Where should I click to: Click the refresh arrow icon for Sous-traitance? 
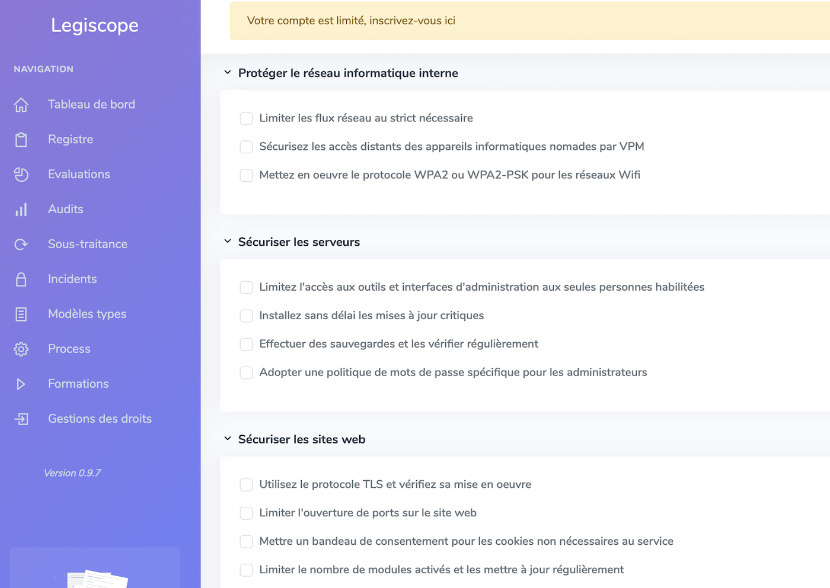coord(21,245)
